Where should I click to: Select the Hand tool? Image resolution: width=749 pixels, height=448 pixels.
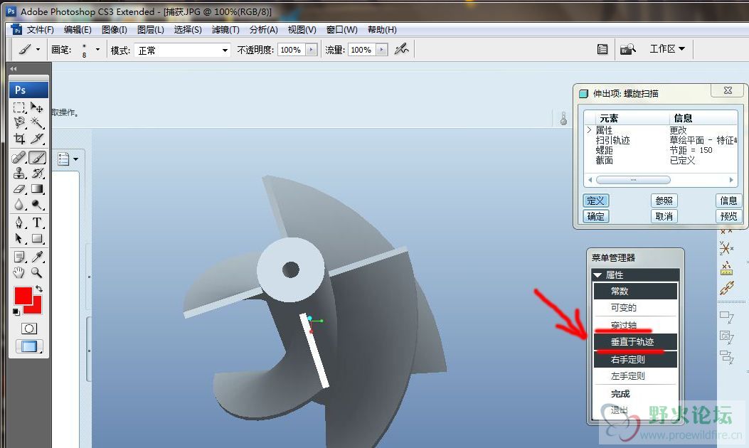(20, 272)
